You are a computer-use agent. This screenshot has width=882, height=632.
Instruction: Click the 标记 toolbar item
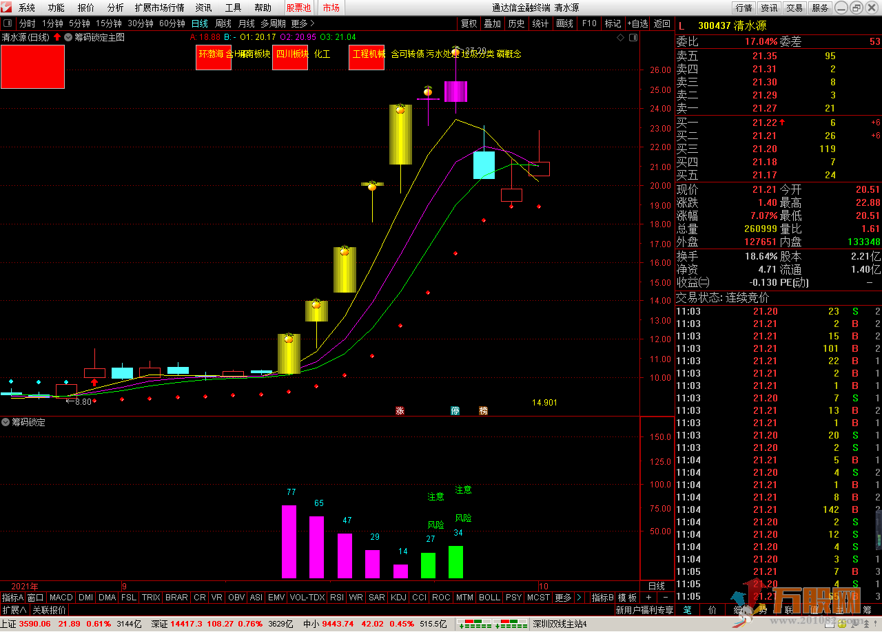coord(613,23)
